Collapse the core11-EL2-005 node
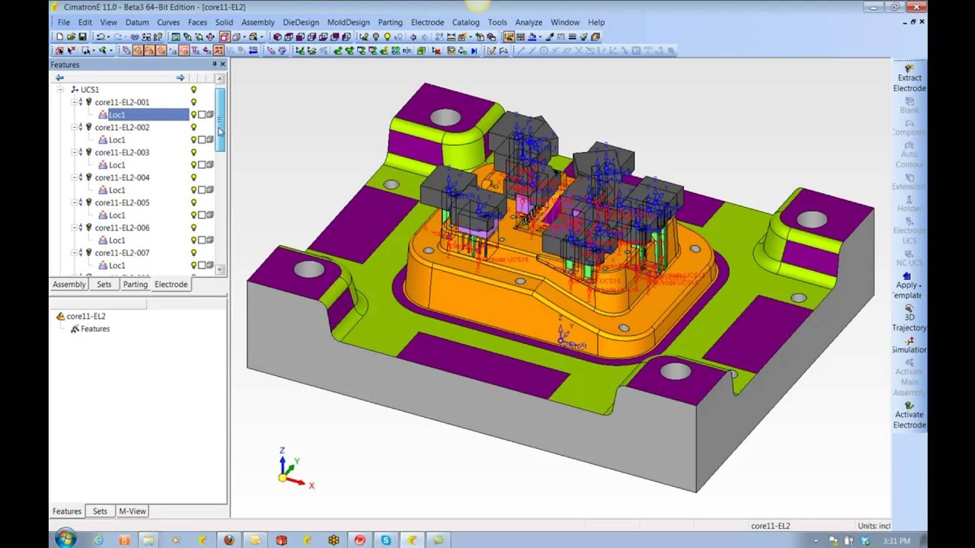 tap(74, 202)
